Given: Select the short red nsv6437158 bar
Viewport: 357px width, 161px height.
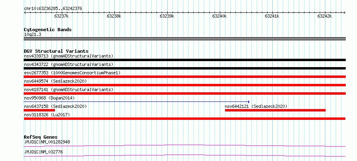Looking at the screenshot, I should pyautogui.click(x=39, y=110).
